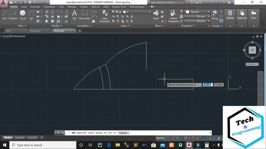The width and height of the screenshot is (266, 149).
Task: Toggle group selection on/off button
Action: point(221,21)
